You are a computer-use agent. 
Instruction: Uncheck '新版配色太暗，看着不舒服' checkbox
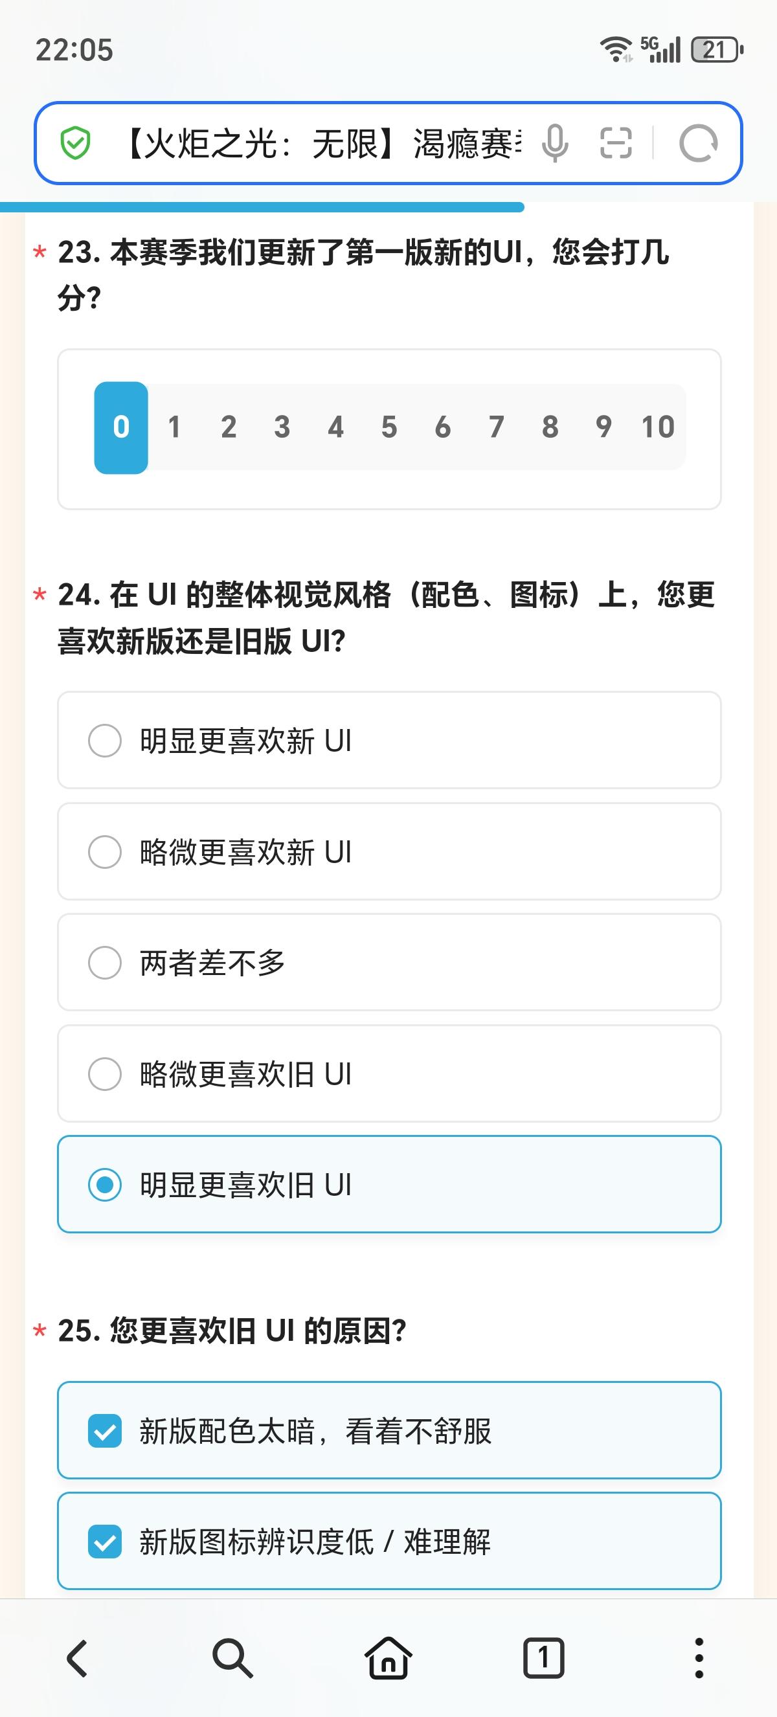coord(105,1431)
